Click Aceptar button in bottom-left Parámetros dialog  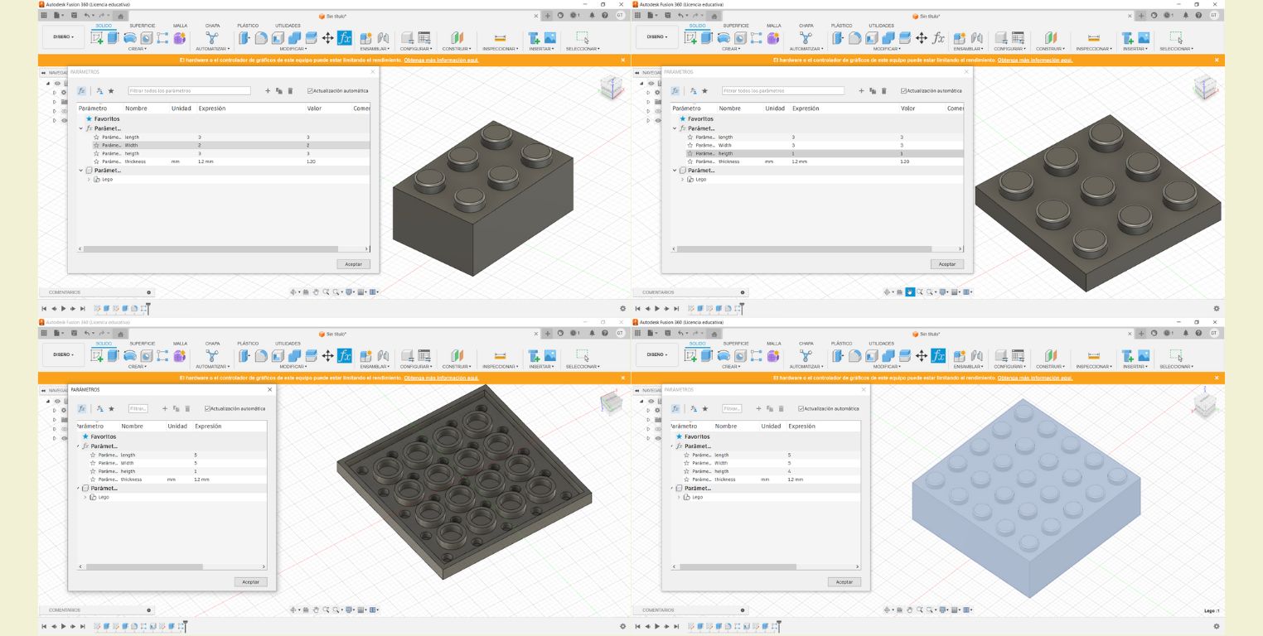[x=250, y=582]
